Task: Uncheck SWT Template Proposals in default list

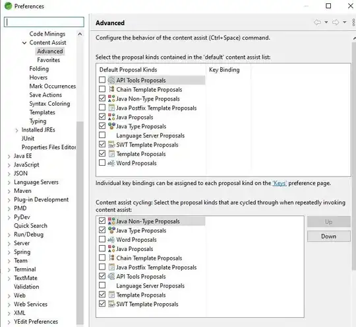Action: 102,144
